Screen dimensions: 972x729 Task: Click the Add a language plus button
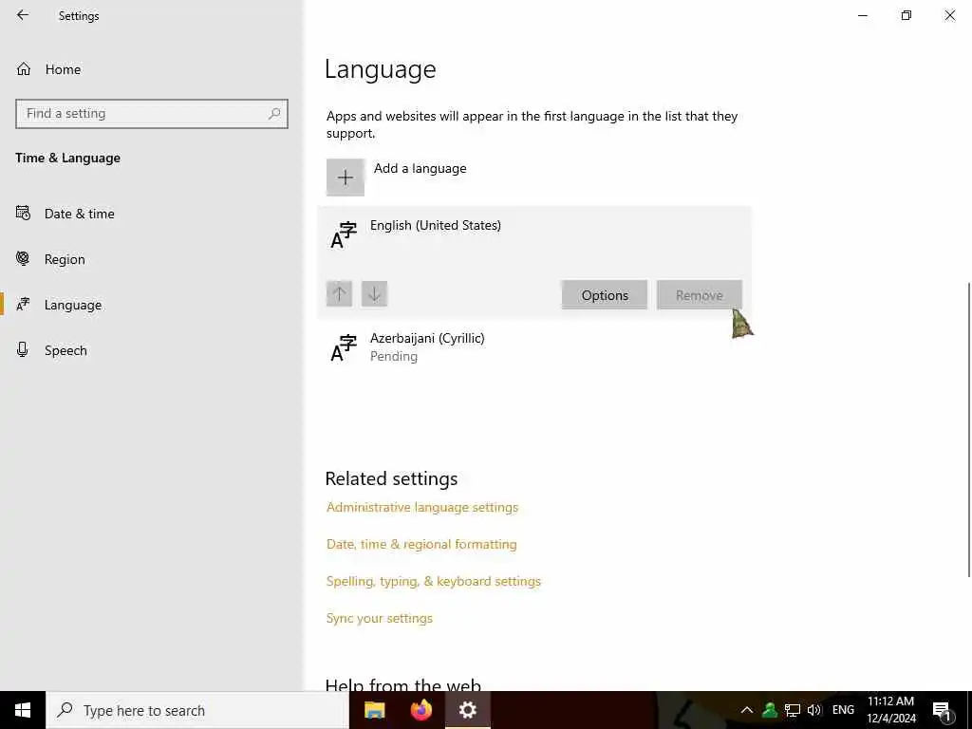pos(346,178)
